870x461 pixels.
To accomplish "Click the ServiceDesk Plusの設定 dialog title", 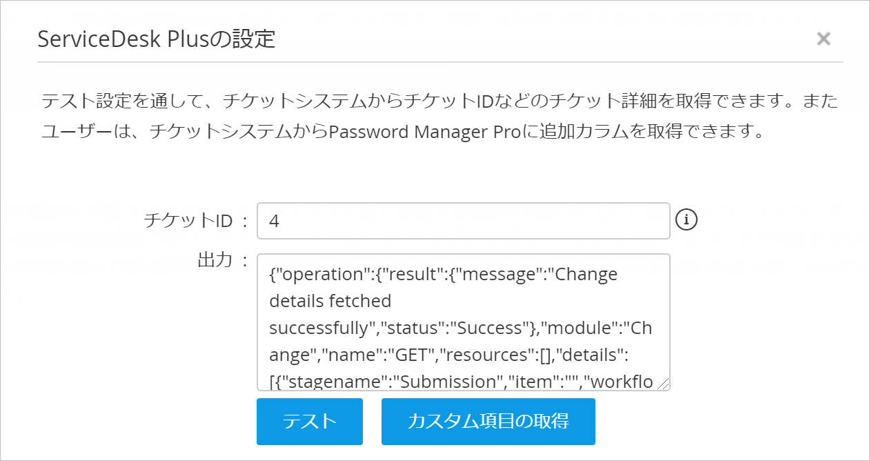I will (157, 39).
